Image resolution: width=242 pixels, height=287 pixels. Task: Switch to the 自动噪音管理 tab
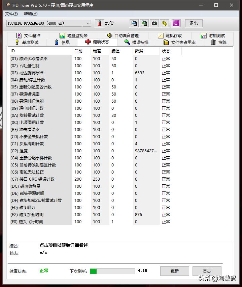pos(123,35)
